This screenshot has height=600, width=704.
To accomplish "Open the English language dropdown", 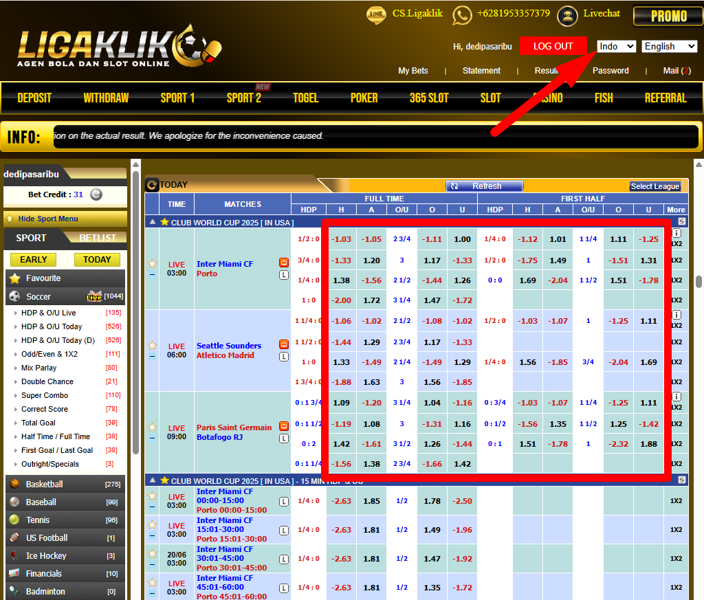I will (x=670, y=46).
